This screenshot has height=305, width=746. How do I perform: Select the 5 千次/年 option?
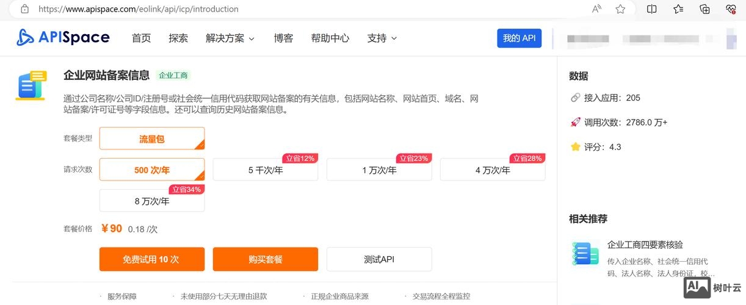pyautogui.click(x=266, y=170)
